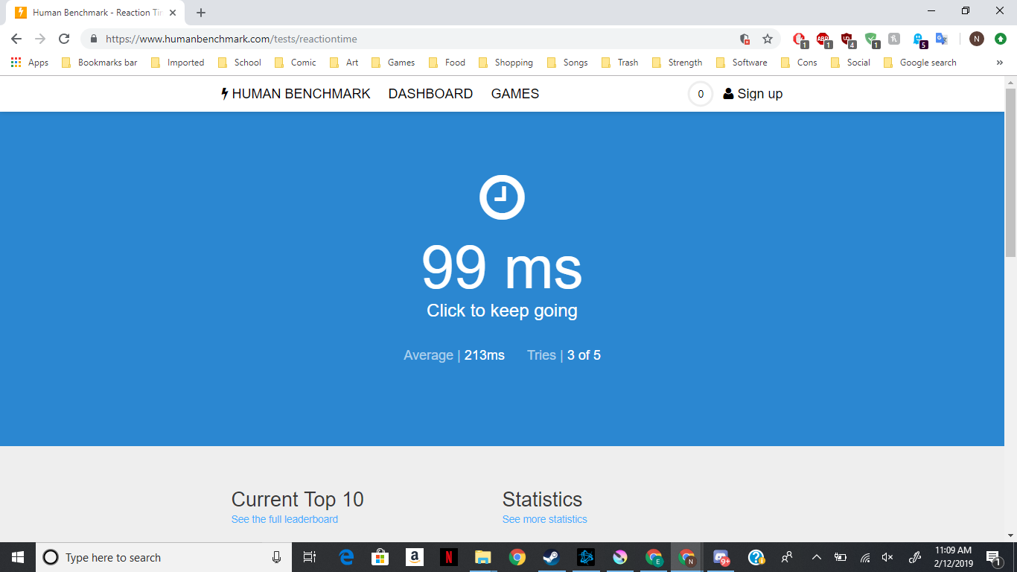Open Battle.net from the taskbar
The width and height of the screenshot is (1017, 572).
[x=586, y=557]
